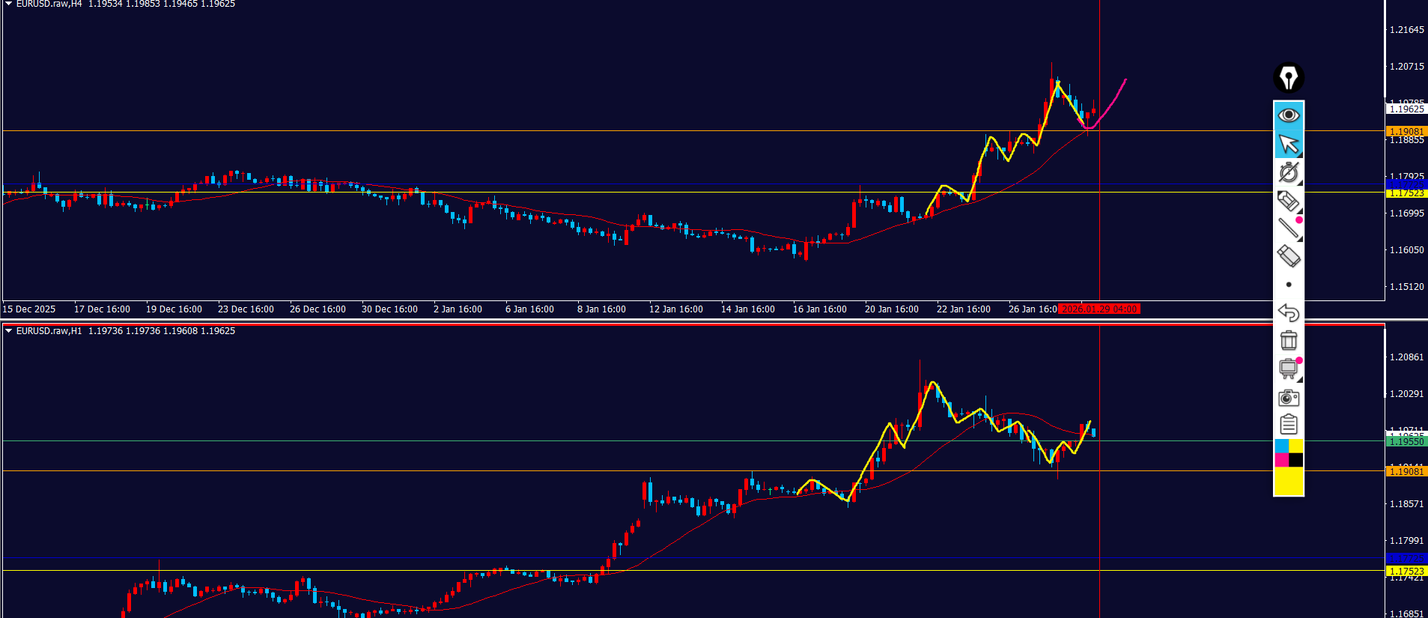Expand the EURUSD.raw,H1 chart header triangle
The height and width of the screenshot is (618, 1428).
coord(8,331)
